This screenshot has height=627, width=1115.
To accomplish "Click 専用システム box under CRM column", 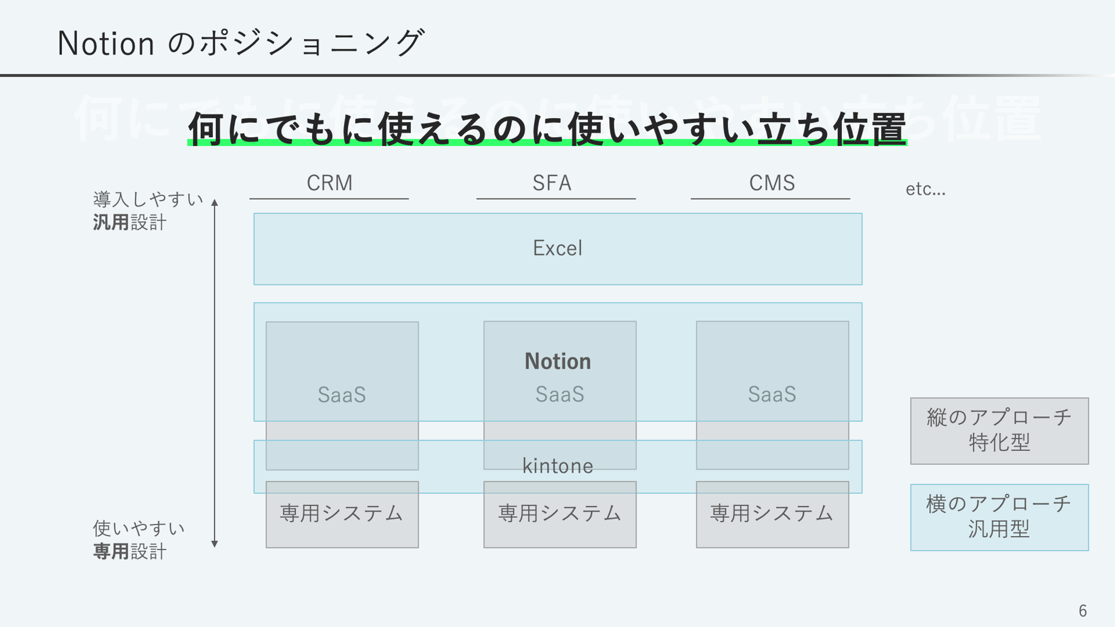I will 342,514.
